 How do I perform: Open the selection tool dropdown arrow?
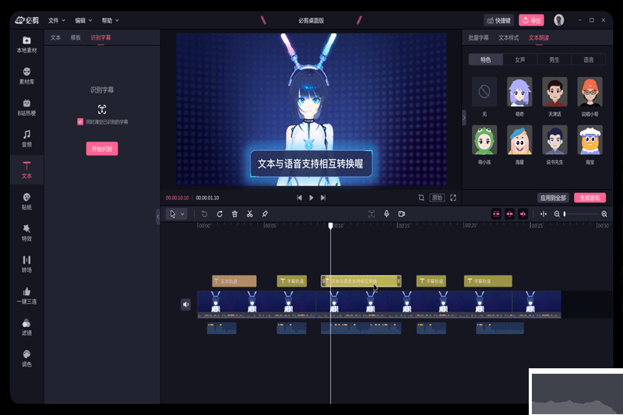[183, 213]
